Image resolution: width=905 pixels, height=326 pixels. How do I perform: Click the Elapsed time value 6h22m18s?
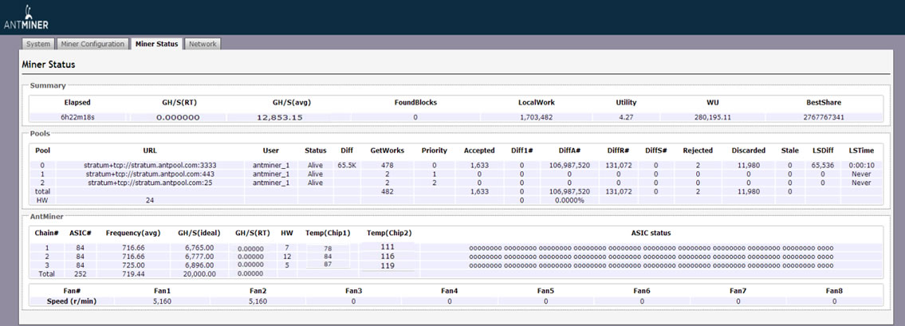77,117
